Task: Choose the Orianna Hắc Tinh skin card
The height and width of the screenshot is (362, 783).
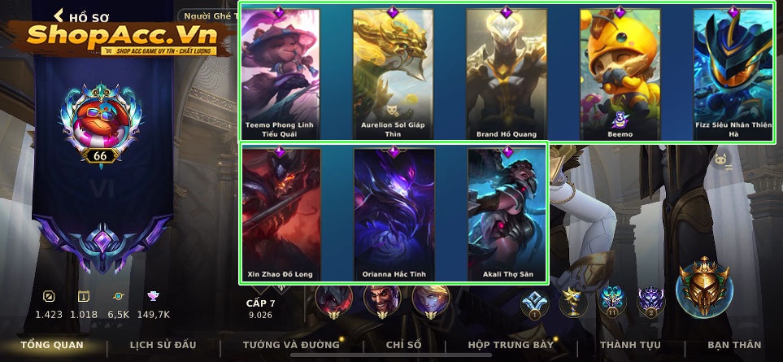Action: coord(394,215)
